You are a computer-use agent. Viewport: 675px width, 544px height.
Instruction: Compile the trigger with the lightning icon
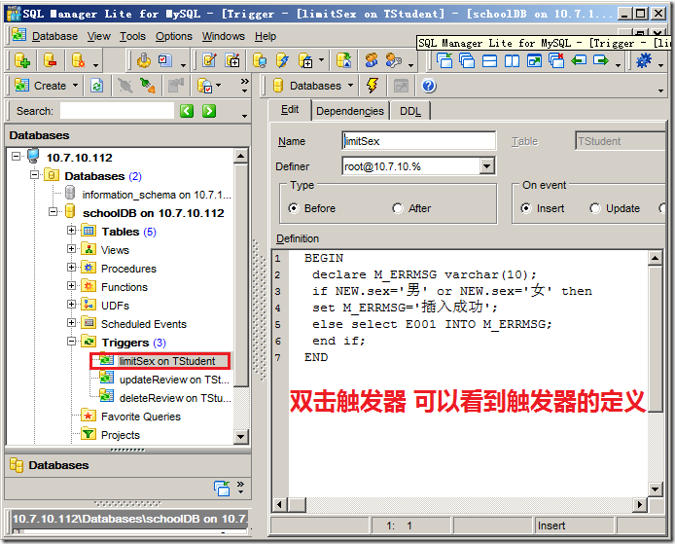point(373,86)
